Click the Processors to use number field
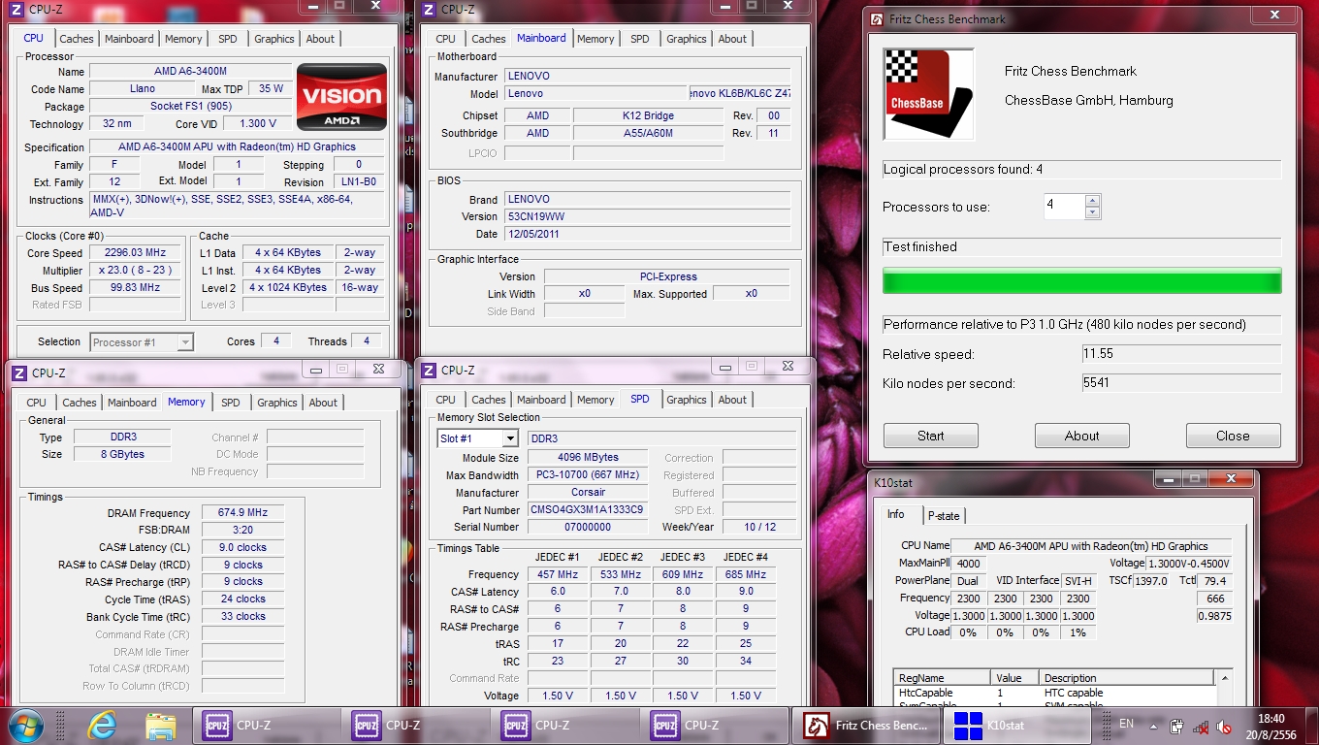 coord(1064,207)
